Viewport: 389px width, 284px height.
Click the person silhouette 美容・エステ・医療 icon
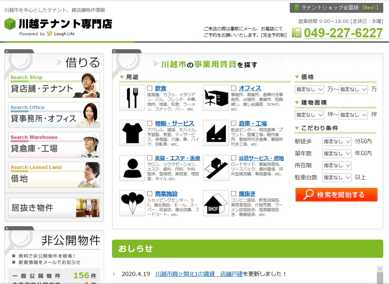[x=132, y=168]
